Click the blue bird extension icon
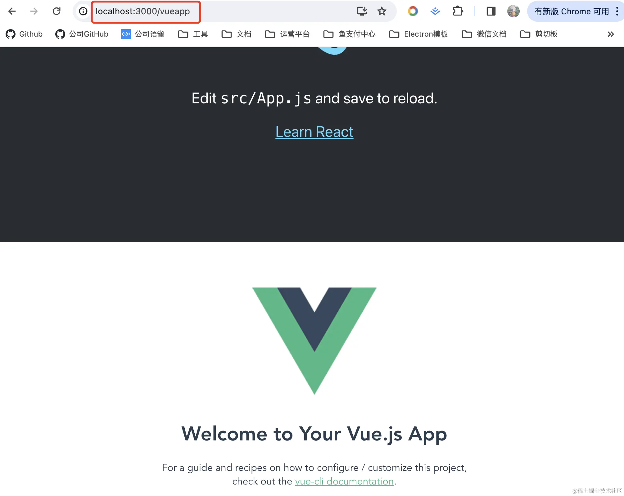 pos(435,11)
